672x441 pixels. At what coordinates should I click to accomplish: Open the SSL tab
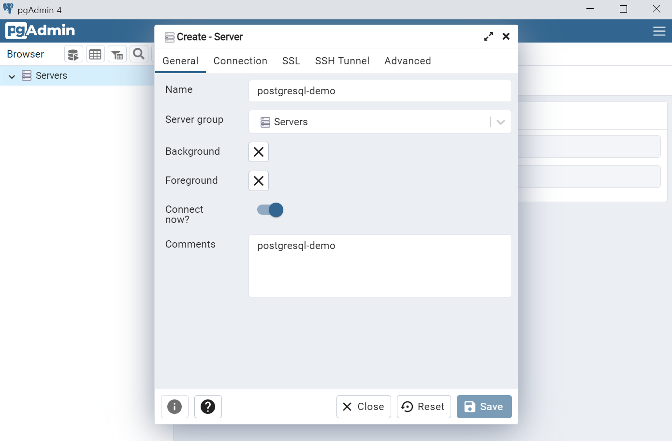[x=291, y=61]
